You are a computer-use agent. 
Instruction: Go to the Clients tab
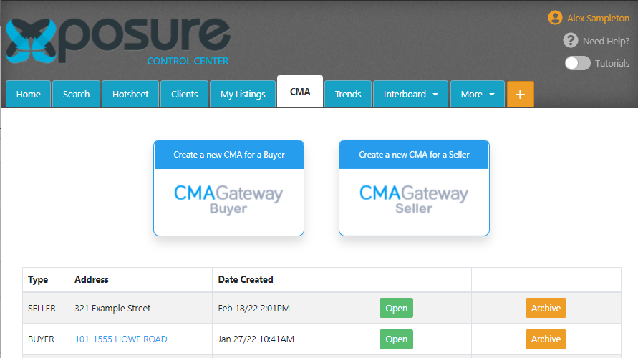coord(184,95)
